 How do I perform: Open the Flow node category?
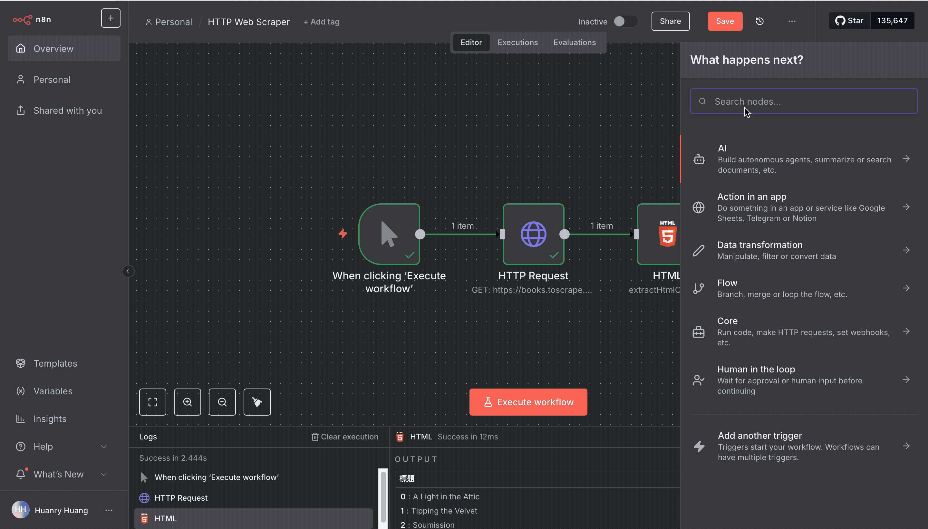(x=804, y=288)
